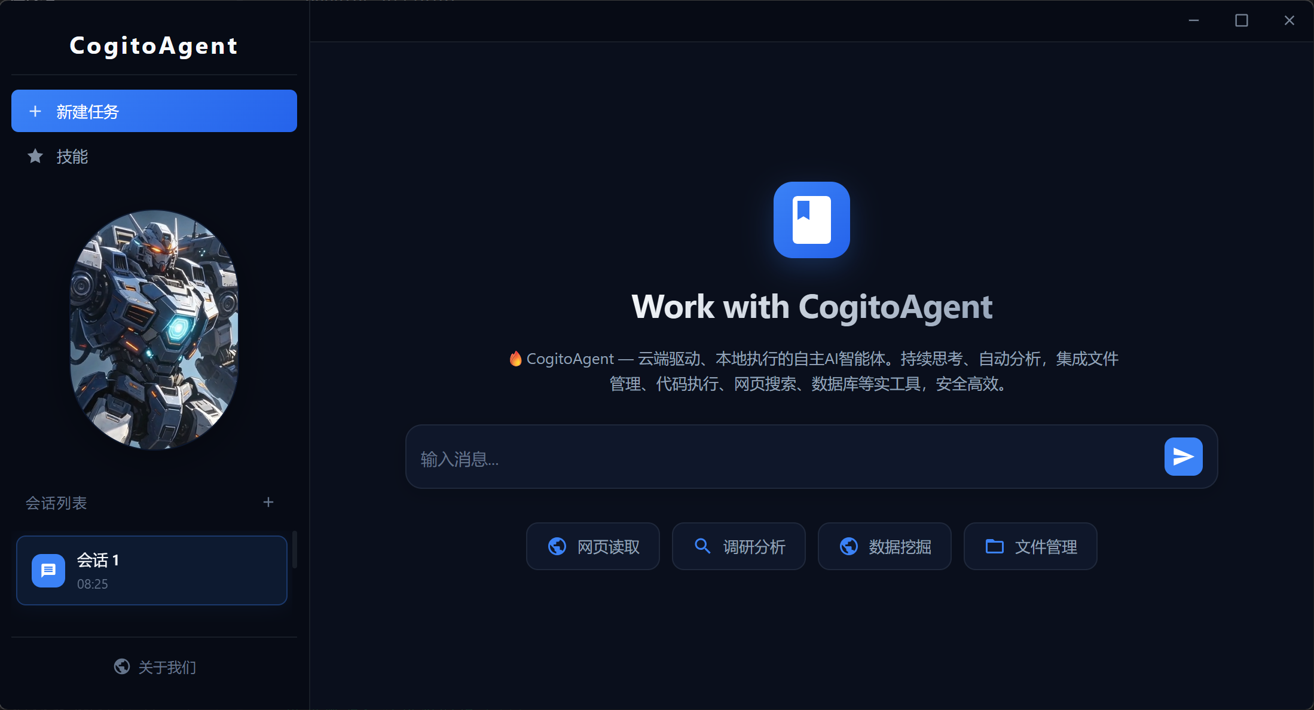Click the blue bookmark app logo

812,220
